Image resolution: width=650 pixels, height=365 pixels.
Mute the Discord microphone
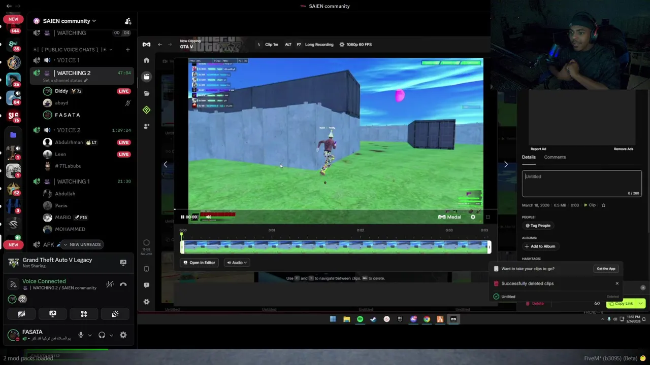point(81,335)
